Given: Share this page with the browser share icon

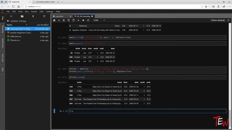Looking at the screenshot, I should tap(224, 6).
